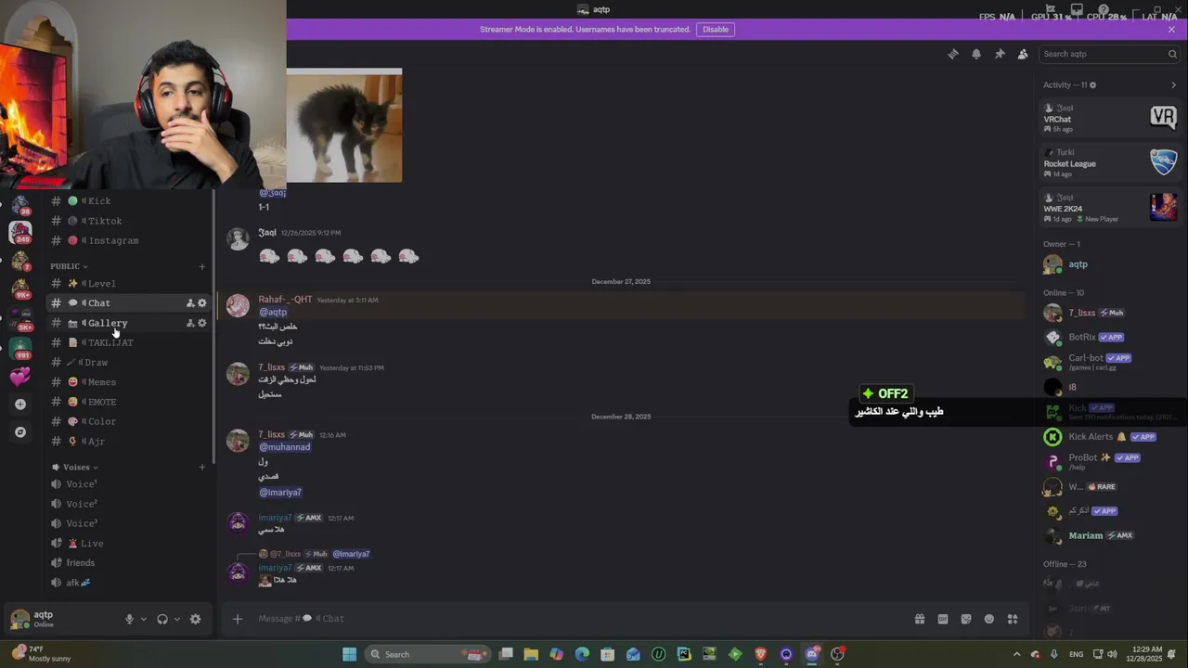The width and height of the screenshot is (1188, 668).
Task: Open the Memes channel
Action: click(x=129, y=382)
